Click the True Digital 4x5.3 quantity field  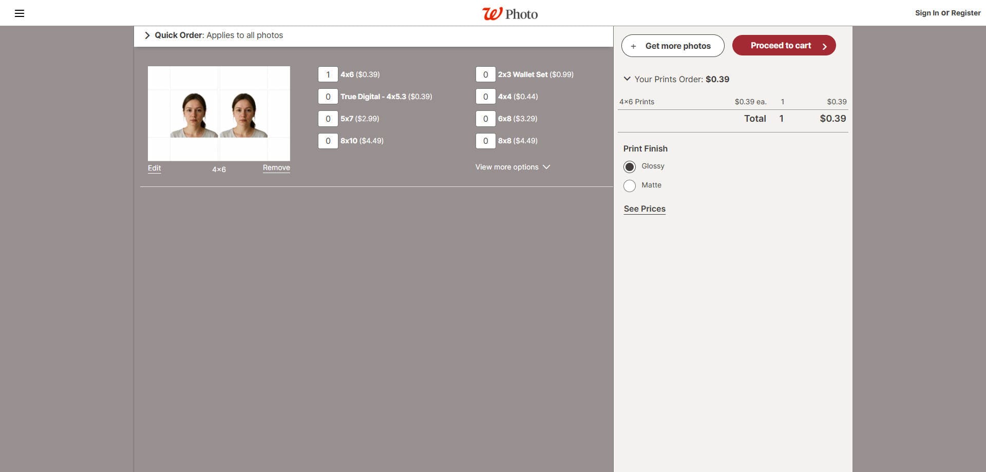328,97
